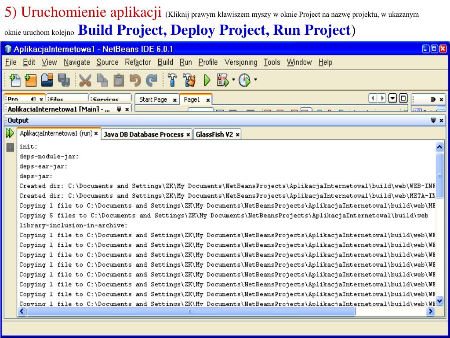Screen dimensions: 450x338
Task: Re-run build with green double-arrow icon
Action: click(10, 133)
